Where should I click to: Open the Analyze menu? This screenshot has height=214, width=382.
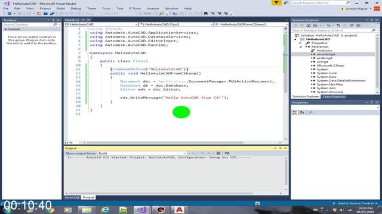[x=153, y=8]
